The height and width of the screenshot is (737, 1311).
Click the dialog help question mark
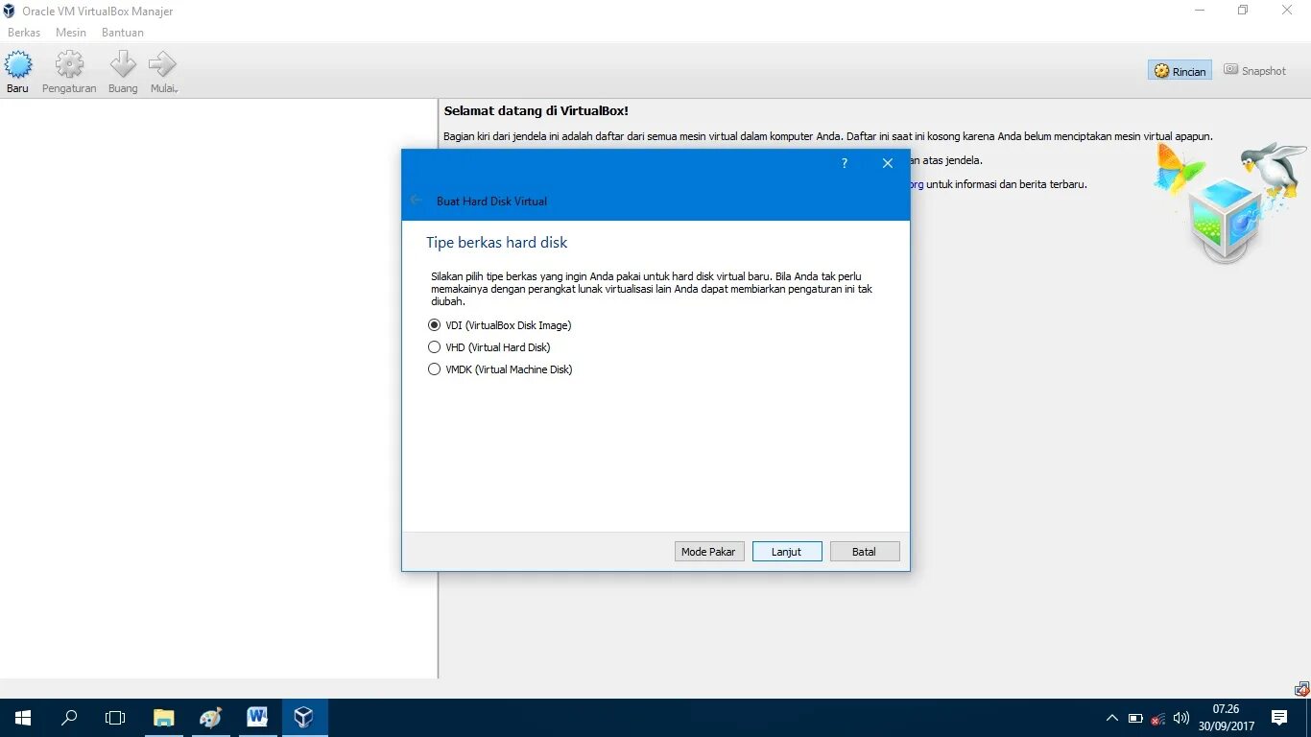point(845,163)
